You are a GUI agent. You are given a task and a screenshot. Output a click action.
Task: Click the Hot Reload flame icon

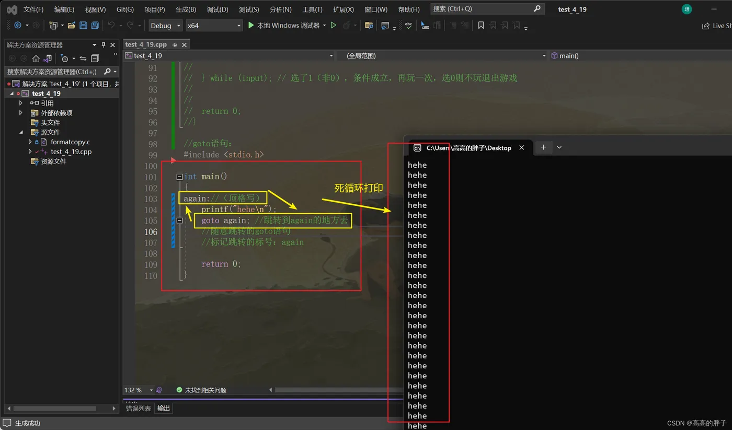347,25
